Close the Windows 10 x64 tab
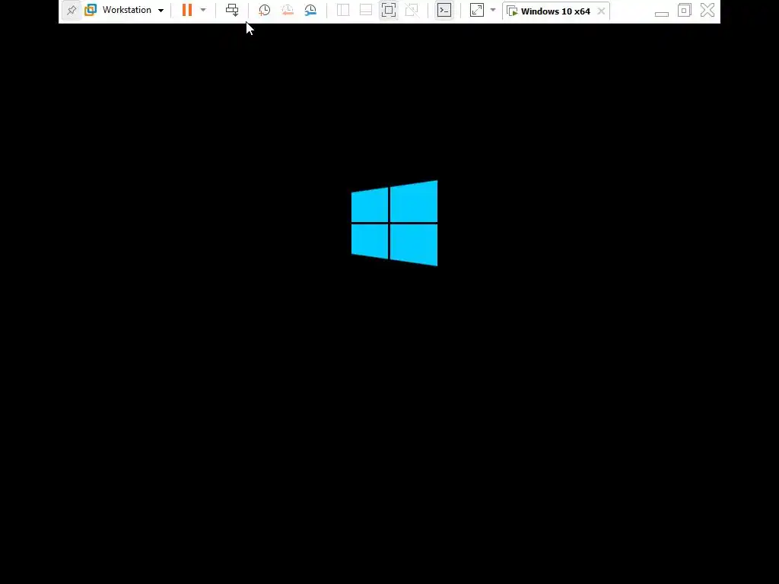Viewport: 779px width, 584px height. (601, 11)
